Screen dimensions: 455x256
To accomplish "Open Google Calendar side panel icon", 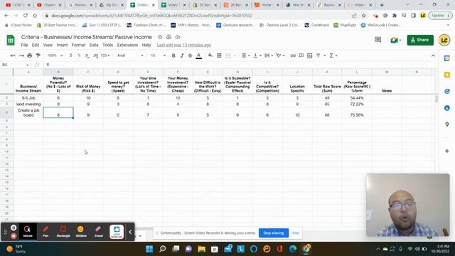I will [x=447, y=58].
